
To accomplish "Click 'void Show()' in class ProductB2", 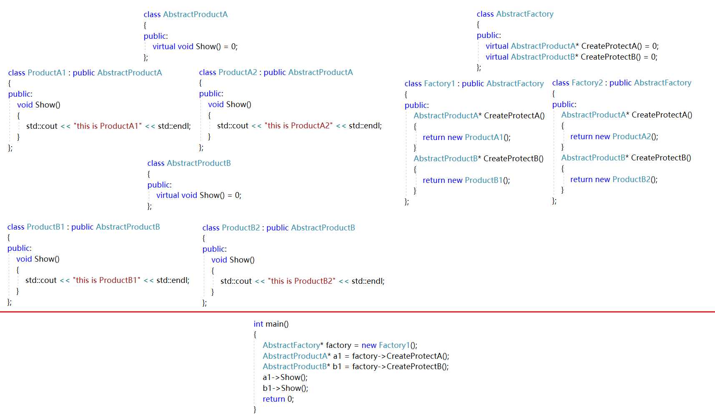I will 233,260.
